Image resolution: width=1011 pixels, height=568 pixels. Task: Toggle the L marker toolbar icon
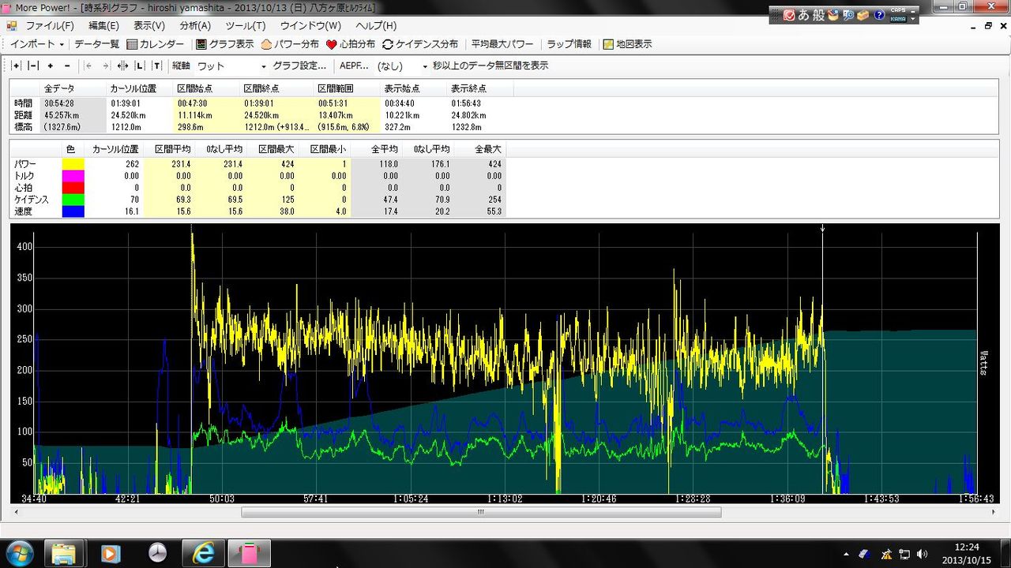click(x=140, y=66)
